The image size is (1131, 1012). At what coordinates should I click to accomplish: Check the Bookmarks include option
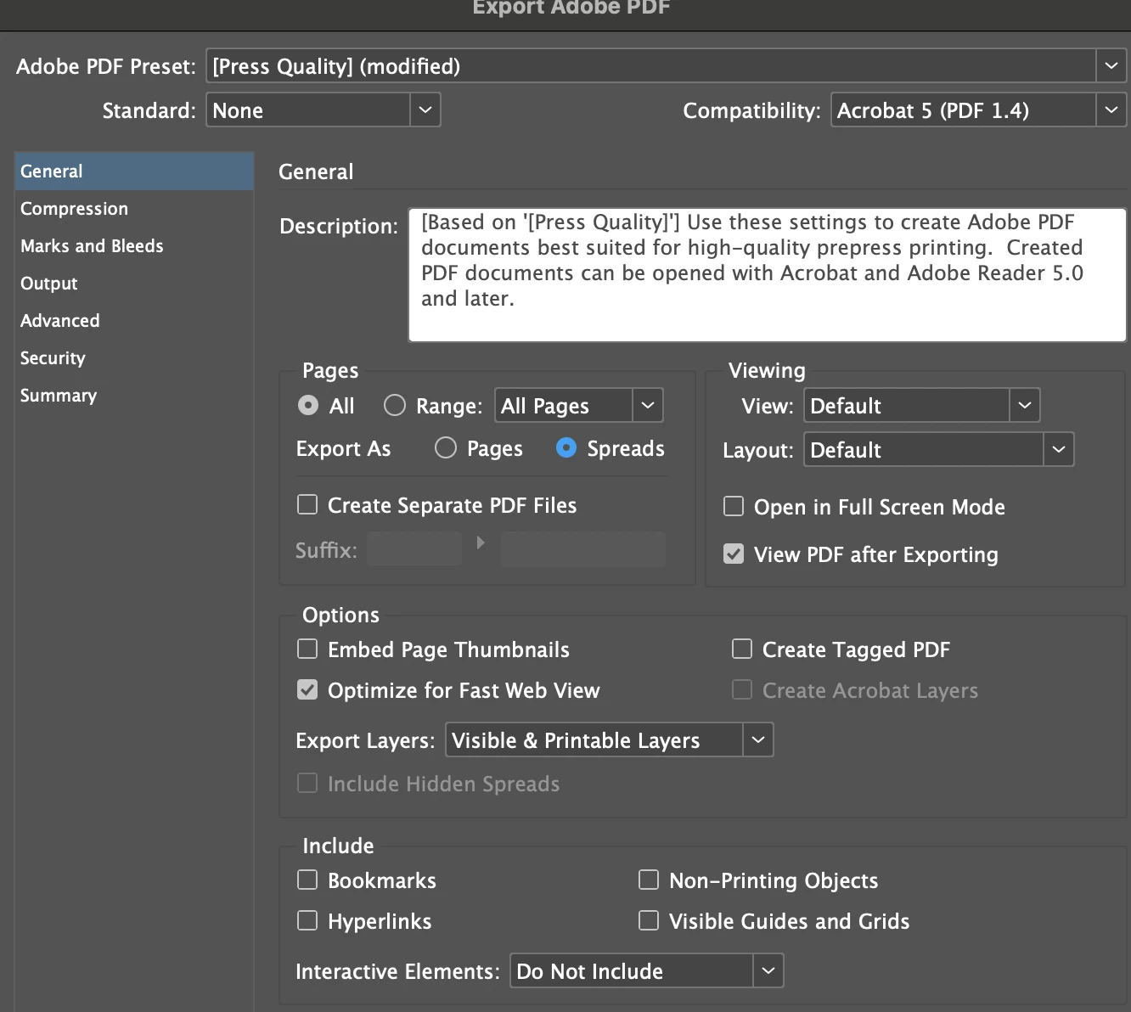point(307,880)
